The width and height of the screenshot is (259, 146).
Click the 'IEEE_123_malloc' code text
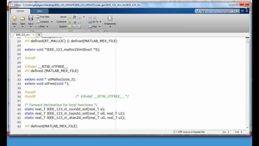(61, 49)
